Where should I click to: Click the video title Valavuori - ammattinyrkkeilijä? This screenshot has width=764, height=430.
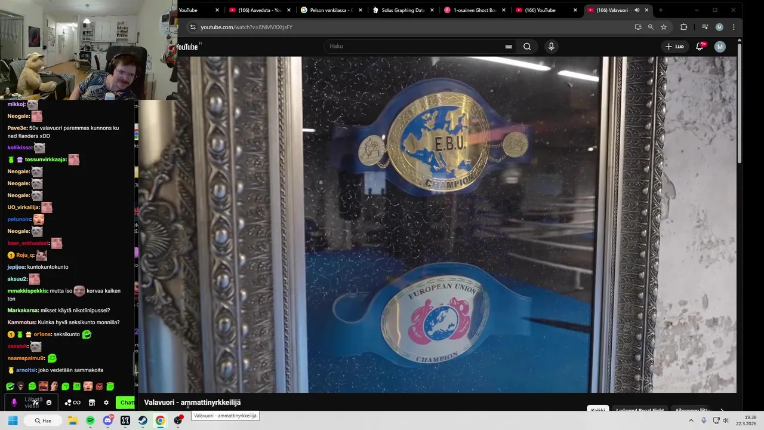point(192,403)
